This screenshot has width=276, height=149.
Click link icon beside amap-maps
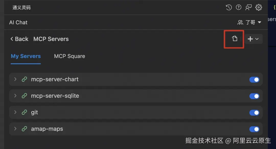[24, 129]
